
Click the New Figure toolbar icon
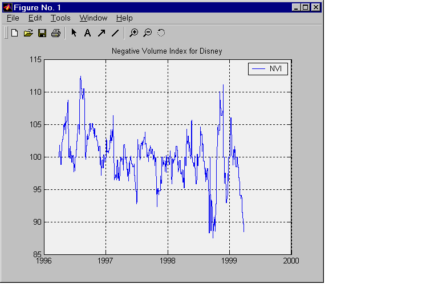[x=15, y=33]
